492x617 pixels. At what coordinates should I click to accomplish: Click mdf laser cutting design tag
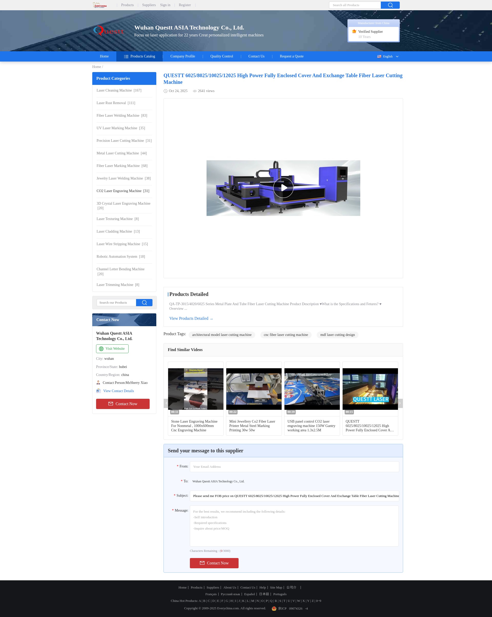click(337, 335)
